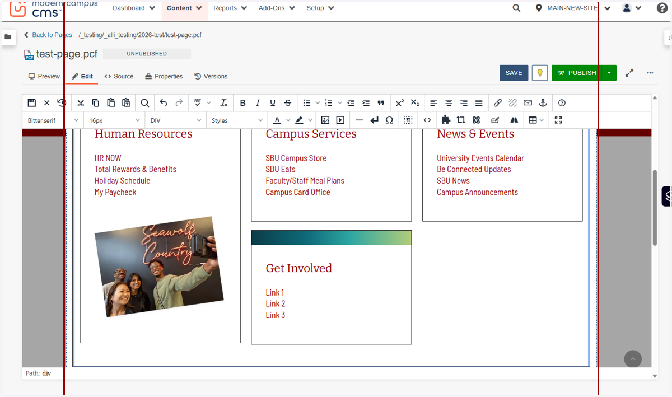Click the Seawolf Country photo
672x397 pixels.
pyautogui.click(x=159, y=267)
